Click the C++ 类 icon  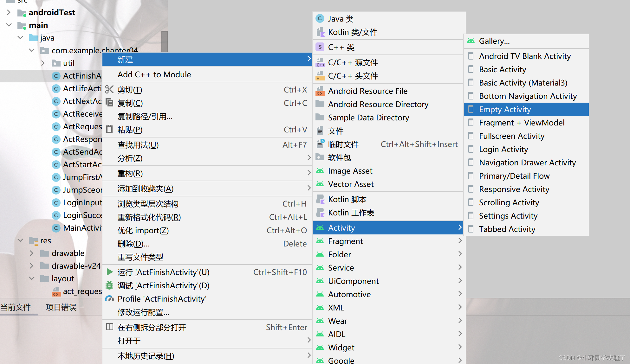tap(320, 47)
